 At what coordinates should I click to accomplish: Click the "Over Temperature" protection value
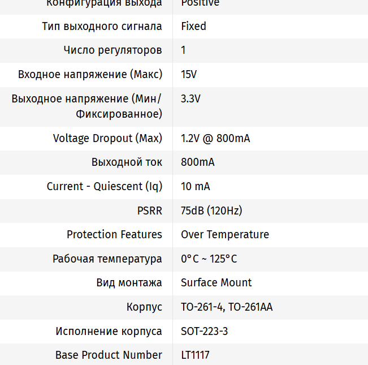tap(225, 234)
